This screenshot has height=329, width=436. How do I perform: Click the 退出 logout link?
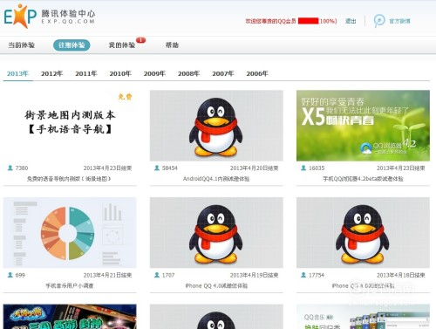pos(351,21)
